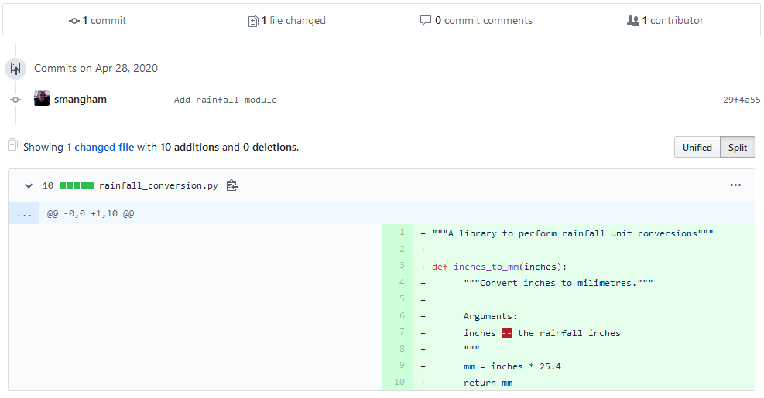Switch to Unified diff view
This screenshot has width=764, height=398.
click(x=697, y=147)
